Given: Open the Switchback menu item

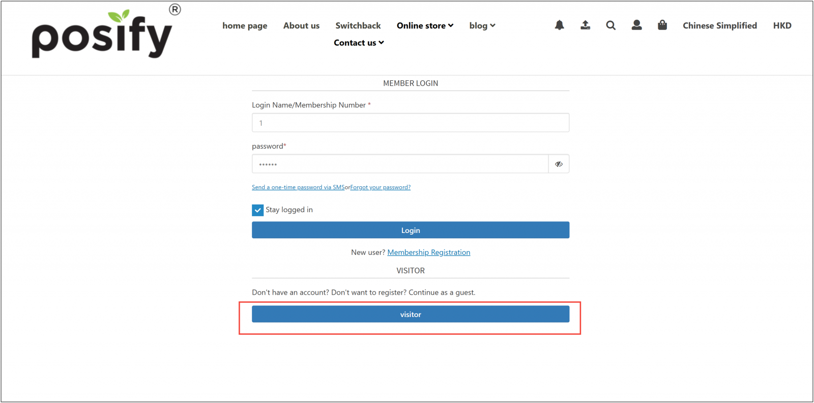Looking at the screenshot, I should [358, 25].
